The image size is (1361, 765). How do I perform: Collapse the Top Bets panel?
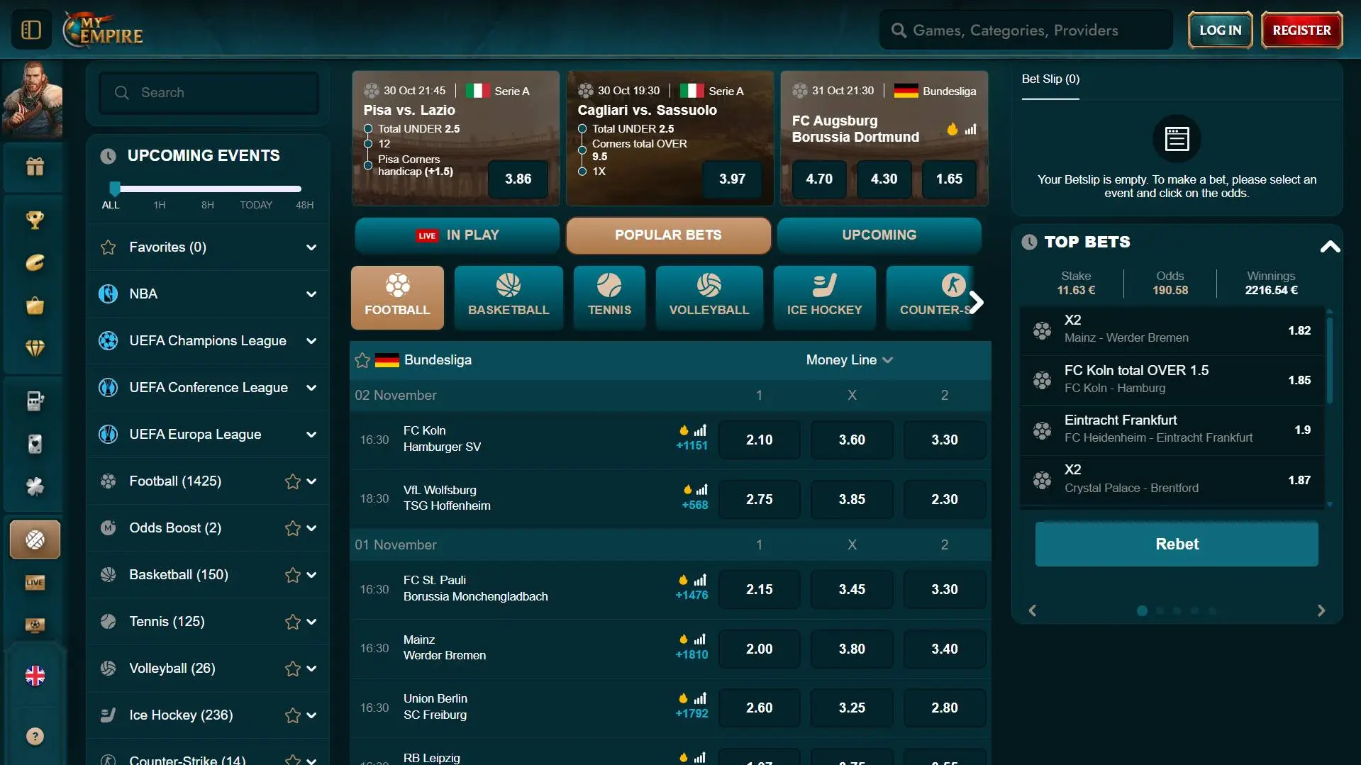point(1330,246)
